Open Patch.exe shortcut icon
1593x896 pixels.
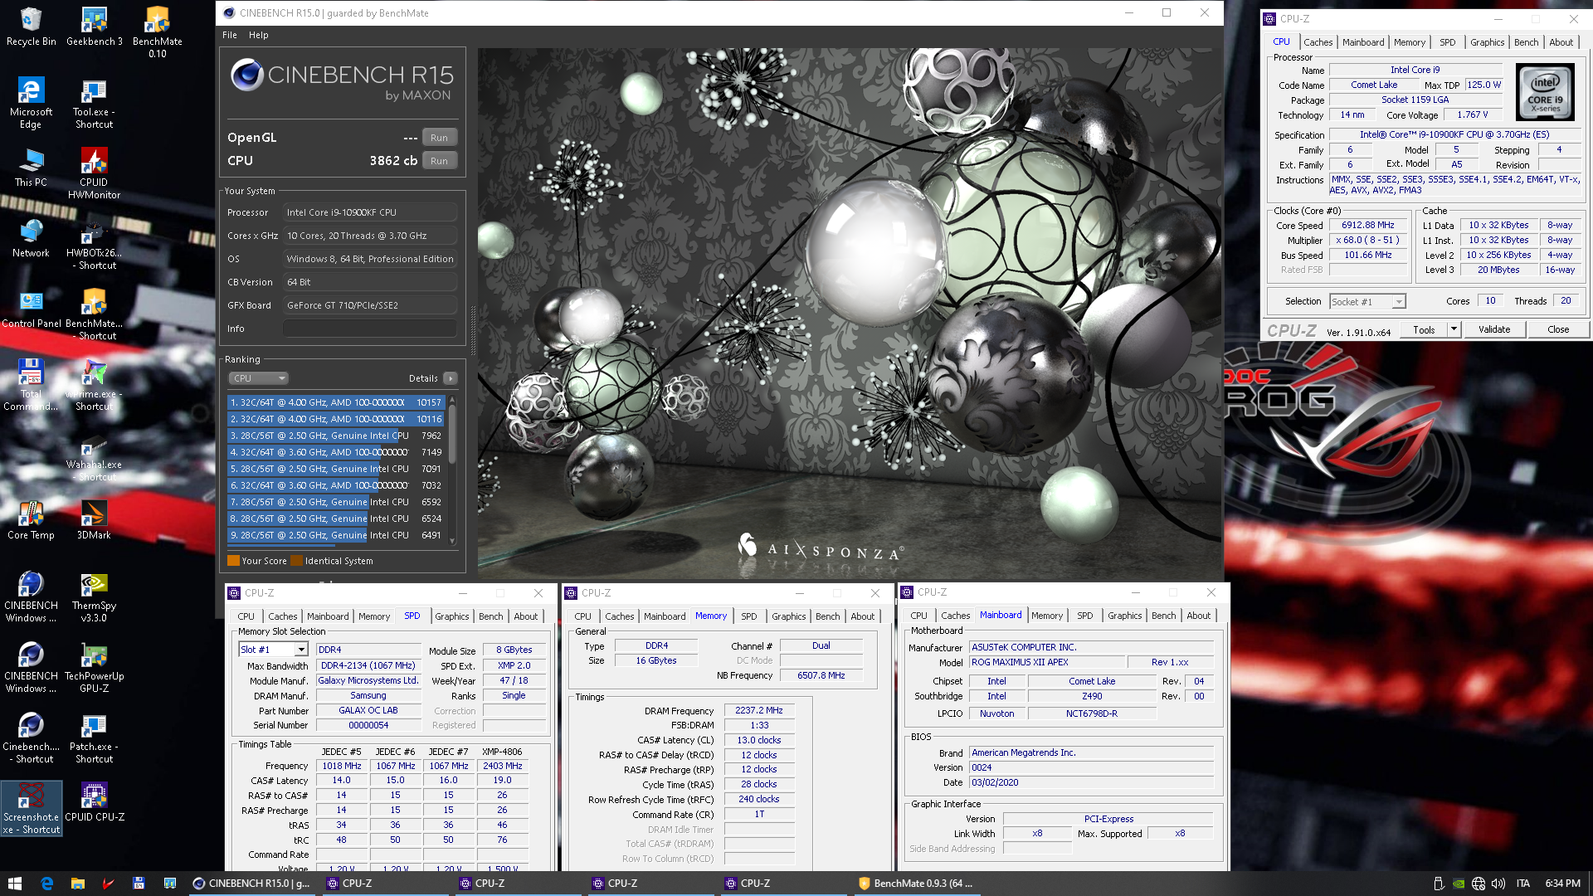point(94,738)
